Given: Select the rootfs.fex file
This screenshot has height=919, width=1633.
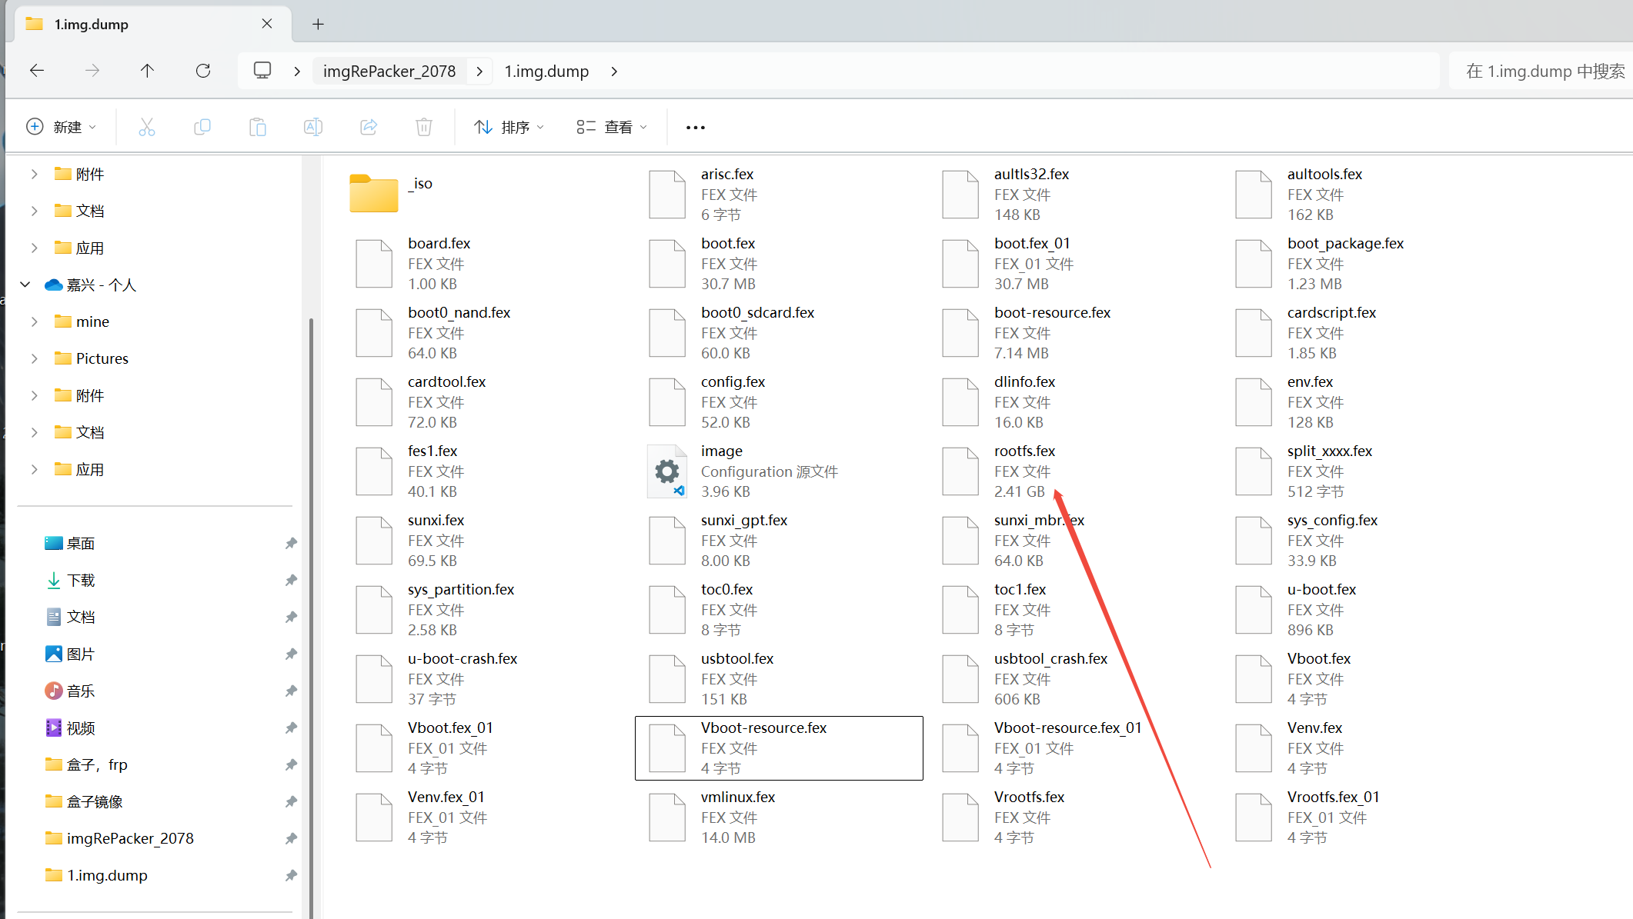Looking at the screenshot, I should [1072, 471].
